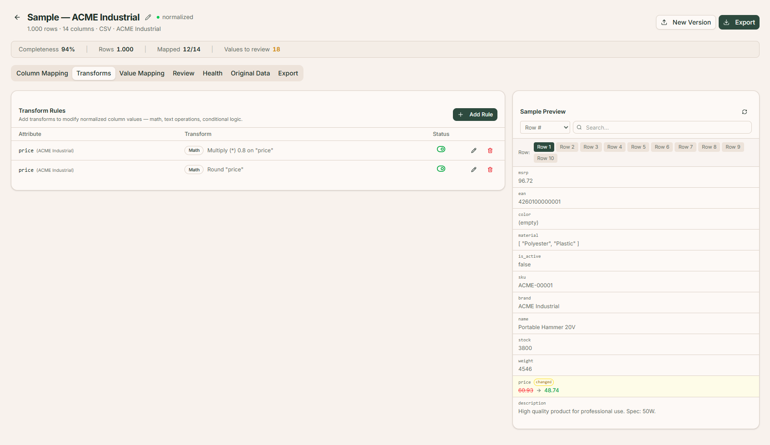Click the back arrow icon

click(17, 17)
